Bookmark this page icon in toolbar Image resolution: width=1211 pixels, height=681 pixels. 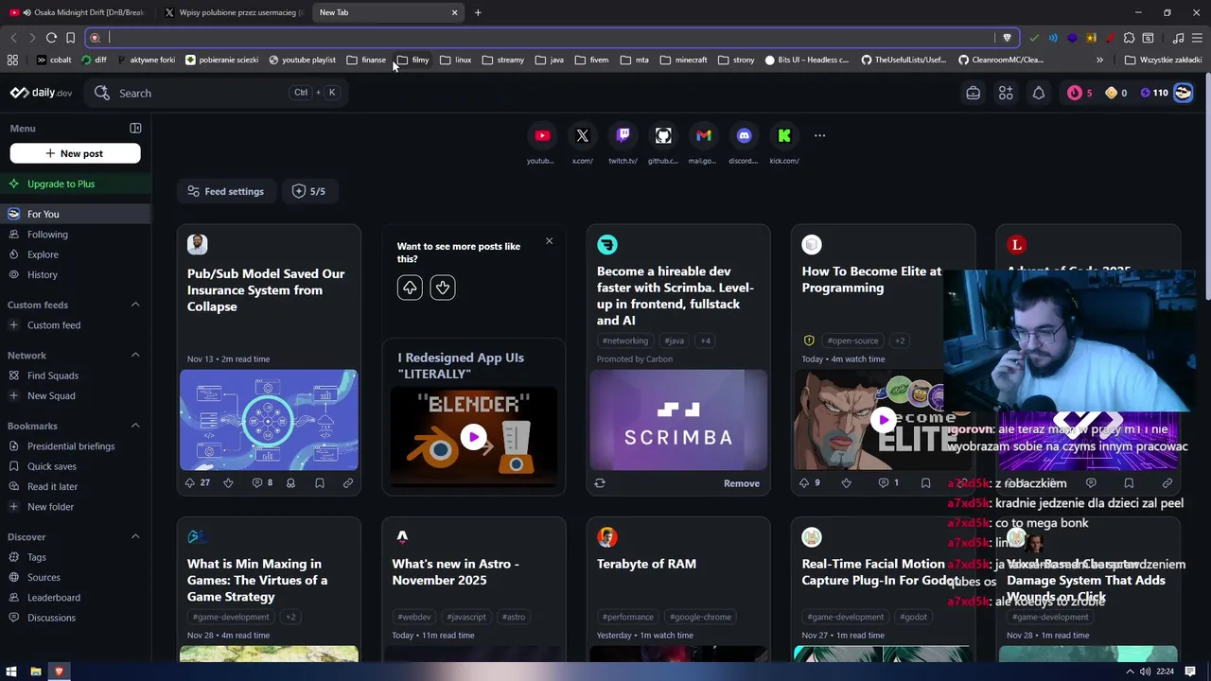(70, 38)
